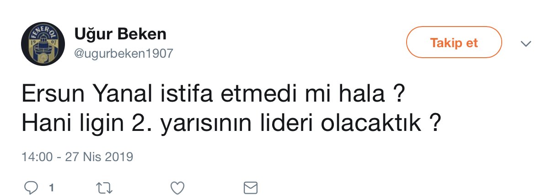Screen dimensions: 558x195
Task: Open the 14:00 - 27 Nis 2019 timestamp
Action: [77, 157]
